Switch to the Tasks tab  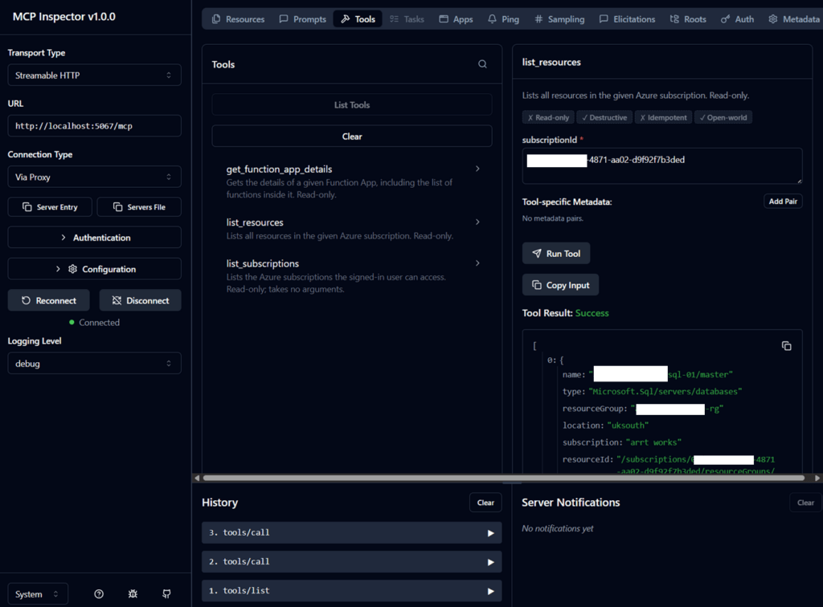click(407, 19)
